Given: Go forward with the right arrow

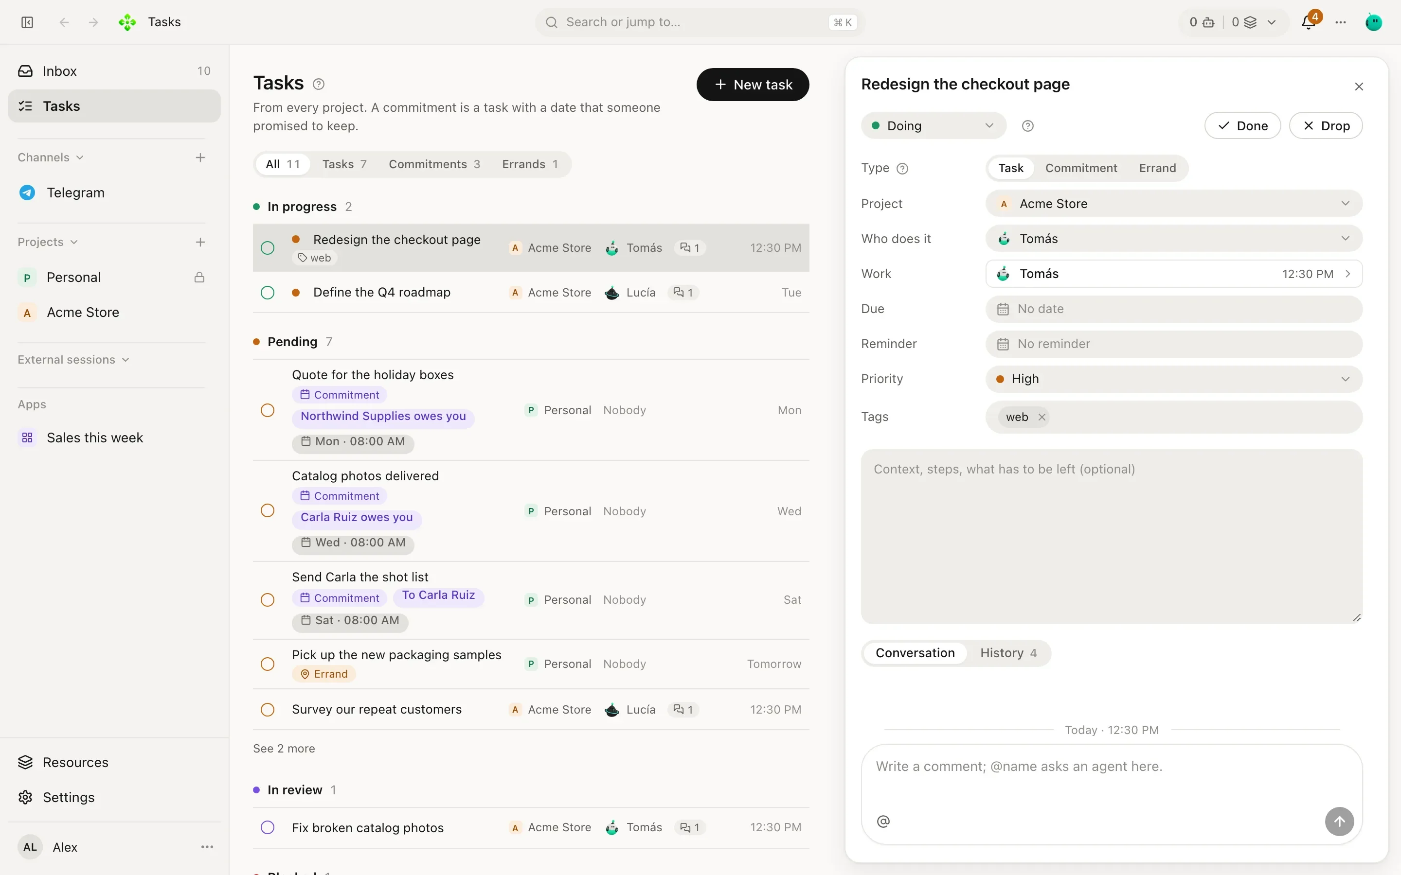Looking at the screenshot, I should click(x=93, y=22).
